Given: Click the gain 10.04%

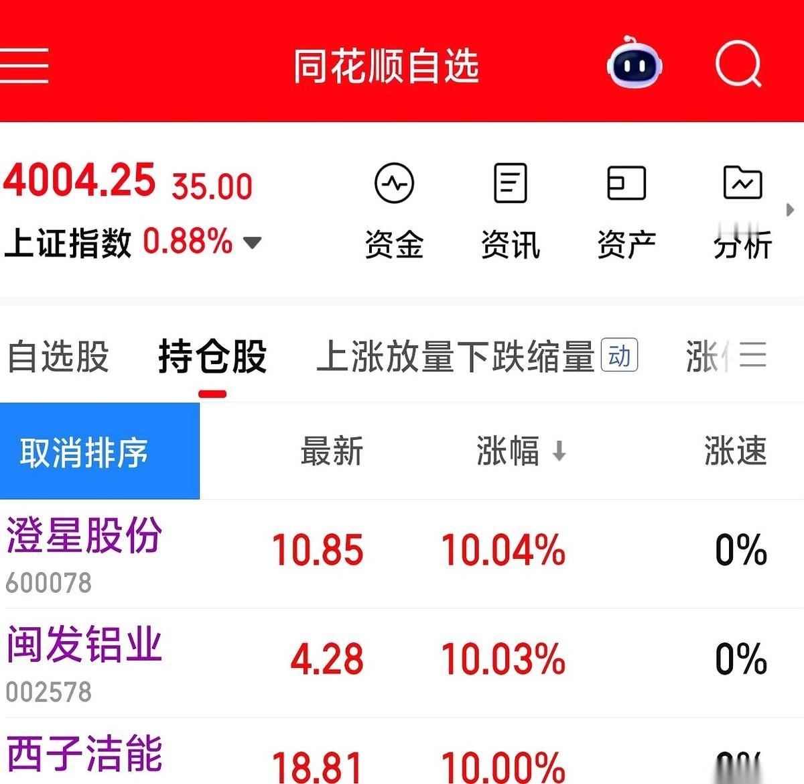Looking at the screenshot, I should [503, 550].
